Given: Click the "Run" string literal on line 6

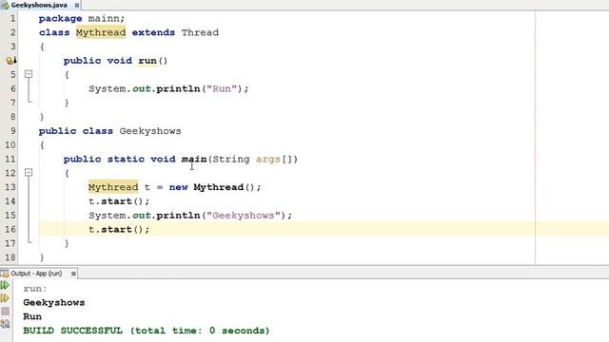Looking at the screenshot, I should (222, 88).
